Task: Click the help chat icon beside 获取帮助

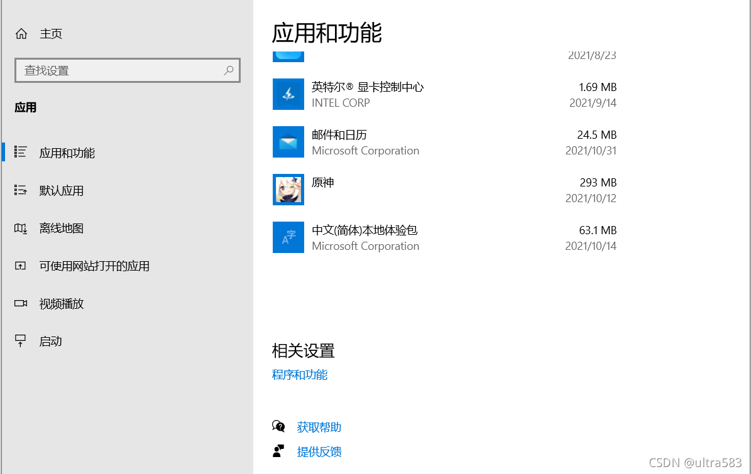Action: [278, 426]
